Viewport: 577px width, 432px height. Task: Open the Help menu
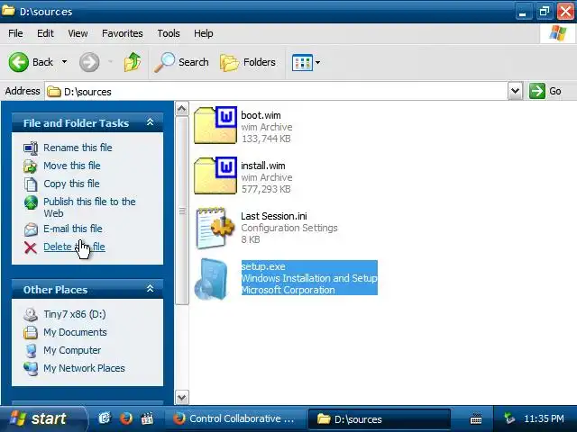[204, 33]
